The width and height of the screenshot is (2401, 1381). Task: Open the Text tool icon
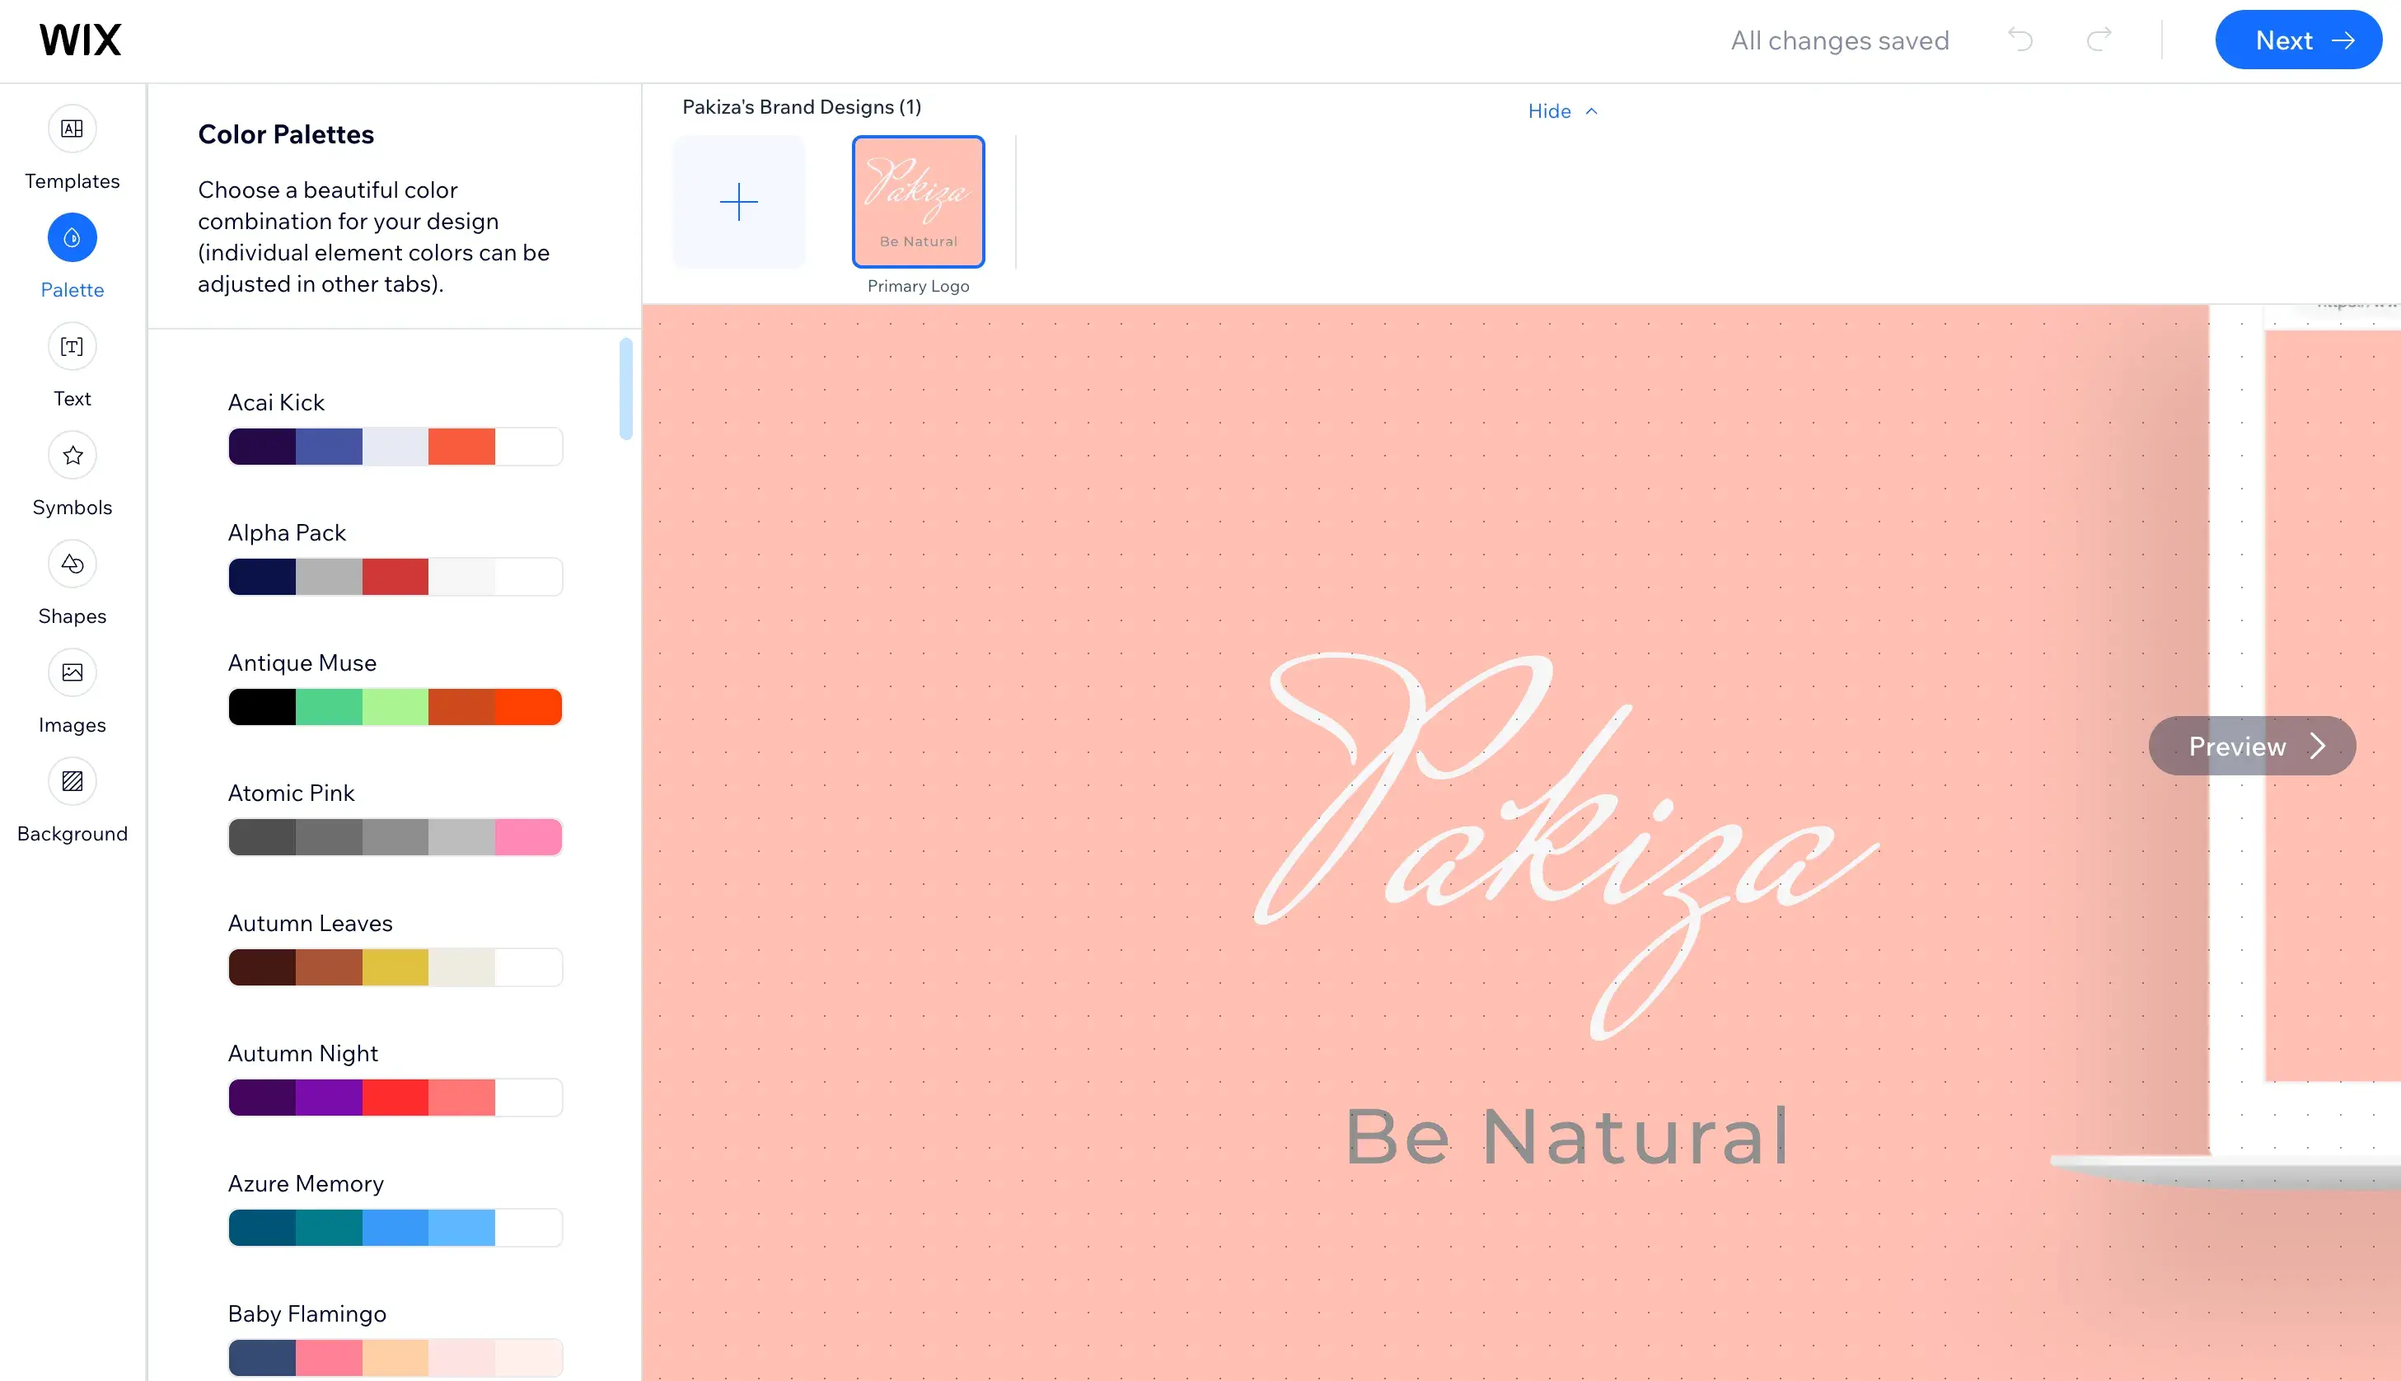click(72, 347)
